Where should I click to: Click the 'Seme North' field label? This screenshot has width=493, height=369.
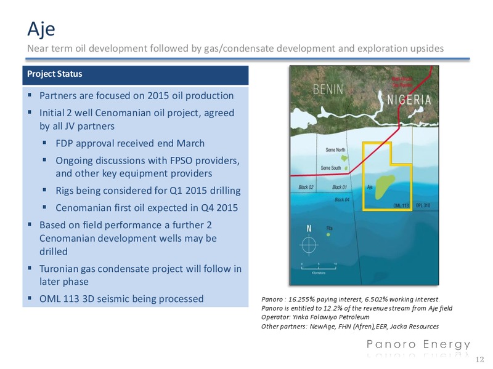pyautogui.click(x=335, y=150)
